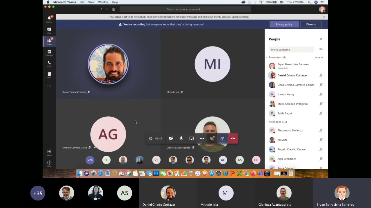
Task: Select the EC participant bubble
Action: tap(106, 160)
